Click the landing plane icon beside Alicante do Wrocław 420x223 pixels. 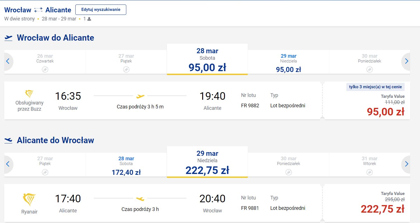pyautogui.click(x=8, y=140)
